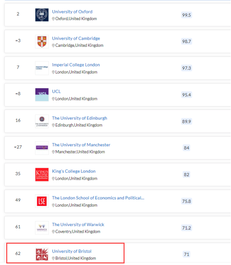Image resolution: width=231 pixels, height=265 pixels.
Task: Open The London School of Economics link
Action: tap(98, 198)
